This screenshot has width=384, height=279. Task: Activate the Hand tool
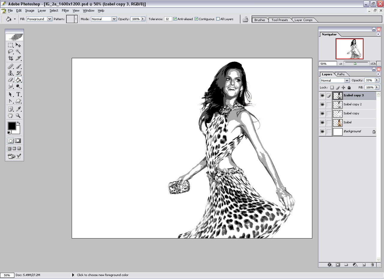click(x=10, y=115)
